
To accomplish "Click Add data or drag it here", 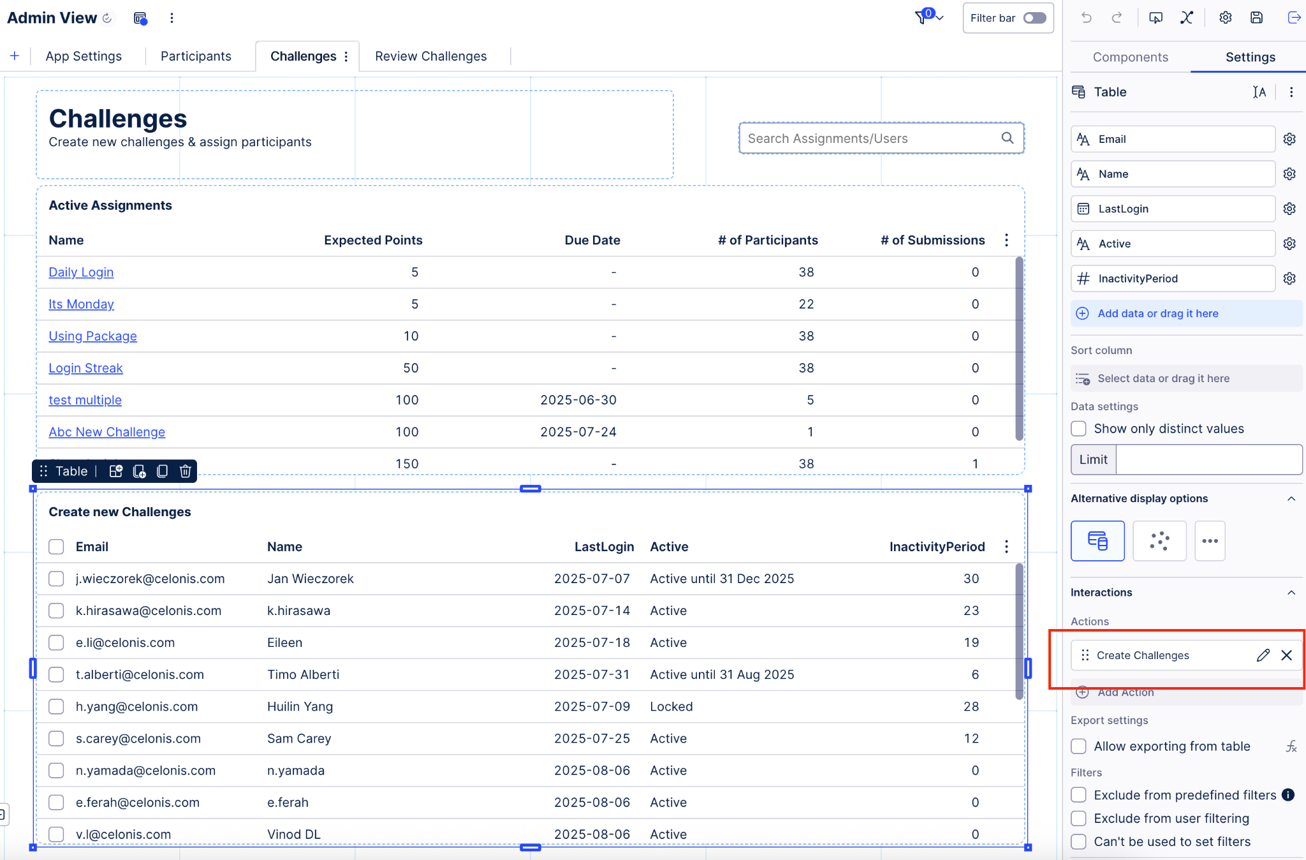I will click(x=1186, y=313).
